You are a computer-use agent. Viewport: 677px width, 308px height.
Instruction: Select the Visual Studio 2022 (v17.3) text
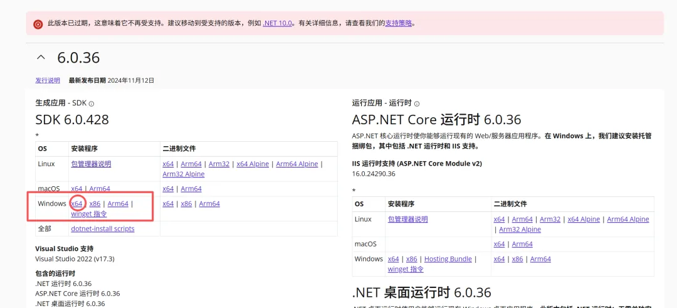(x=75, y=259)
